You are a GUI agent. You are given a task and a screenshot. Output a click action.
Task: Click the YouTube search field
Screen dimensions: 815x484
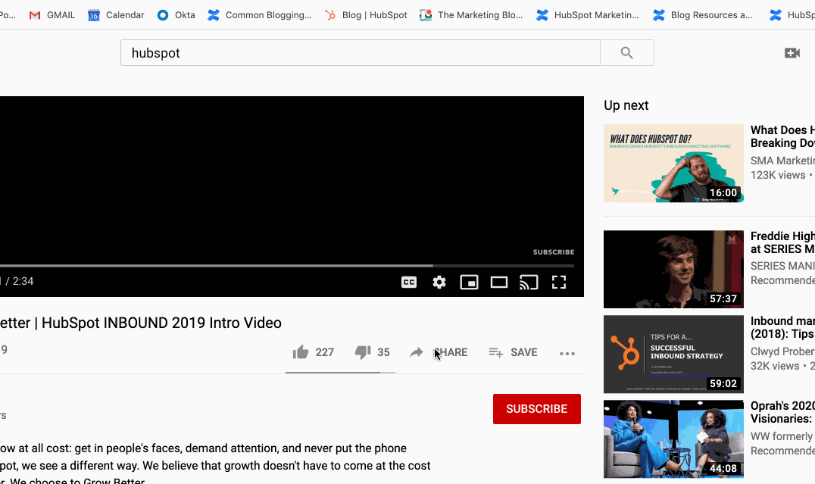(361, 52)
